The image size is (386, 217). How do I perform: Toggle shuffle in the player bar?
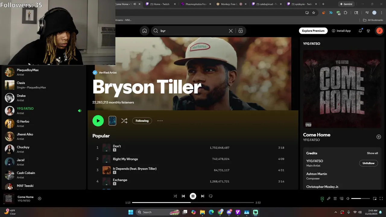coord(175,196)
